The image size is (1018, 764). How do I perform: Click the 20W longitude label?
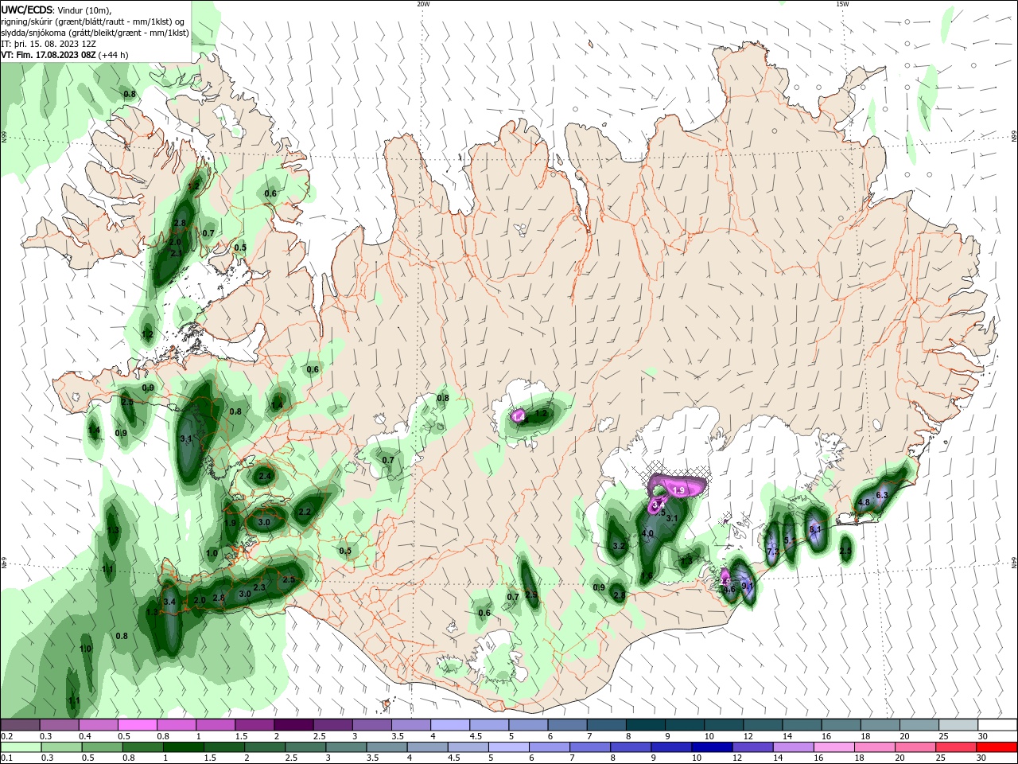click(423, 4)
